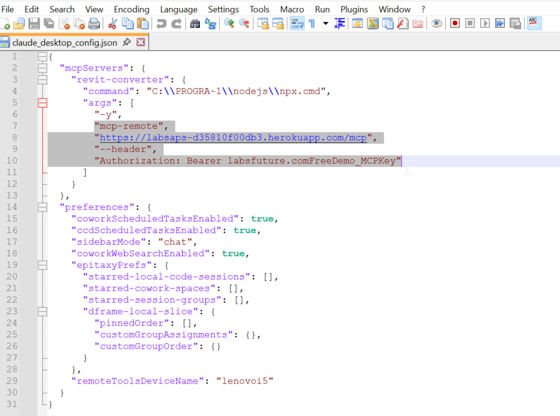Viewport: 560px width, 416px height.
Task: Click the Save All toolbar icon
Action: click(49, 24)
